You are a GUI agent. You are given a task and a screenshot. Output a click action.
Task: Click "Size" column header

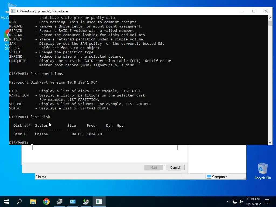(72, 126)
